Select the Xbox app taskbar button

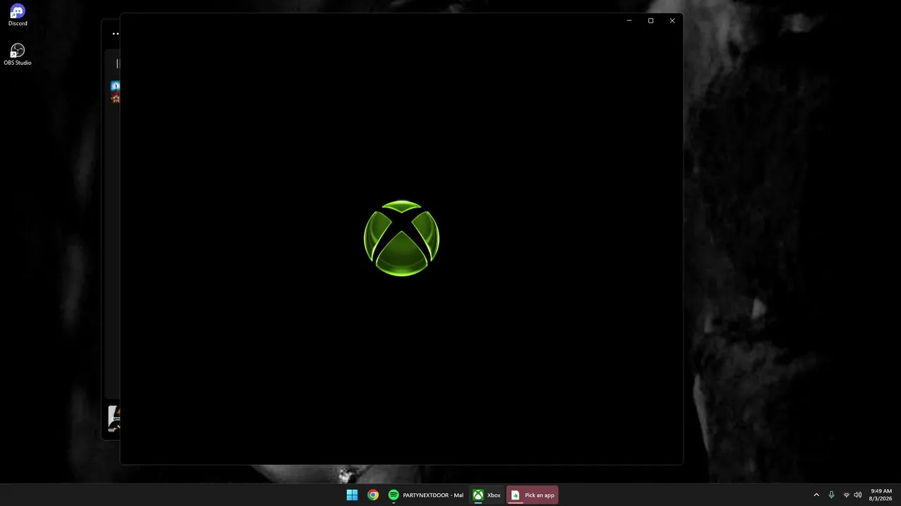click(486, 495)
